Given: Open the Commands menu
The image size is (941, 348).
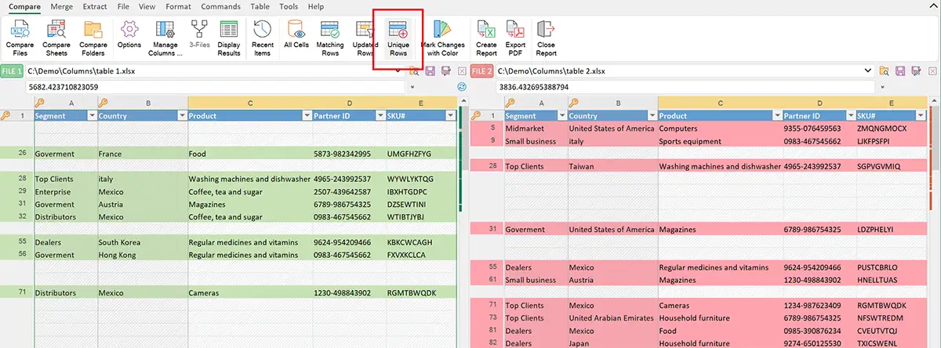Looking at the screenshot, I should (x=220, y=6).
